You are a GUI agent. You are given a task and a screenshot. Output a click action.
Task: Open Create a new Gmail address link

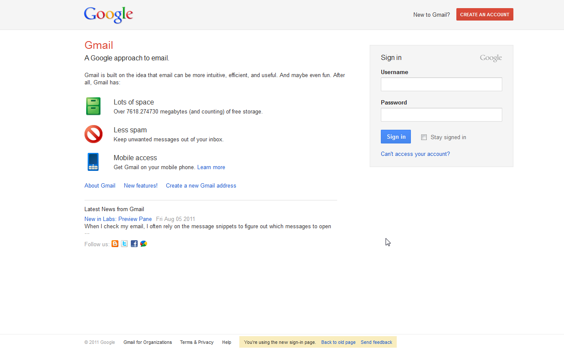(x=201, y=186)
